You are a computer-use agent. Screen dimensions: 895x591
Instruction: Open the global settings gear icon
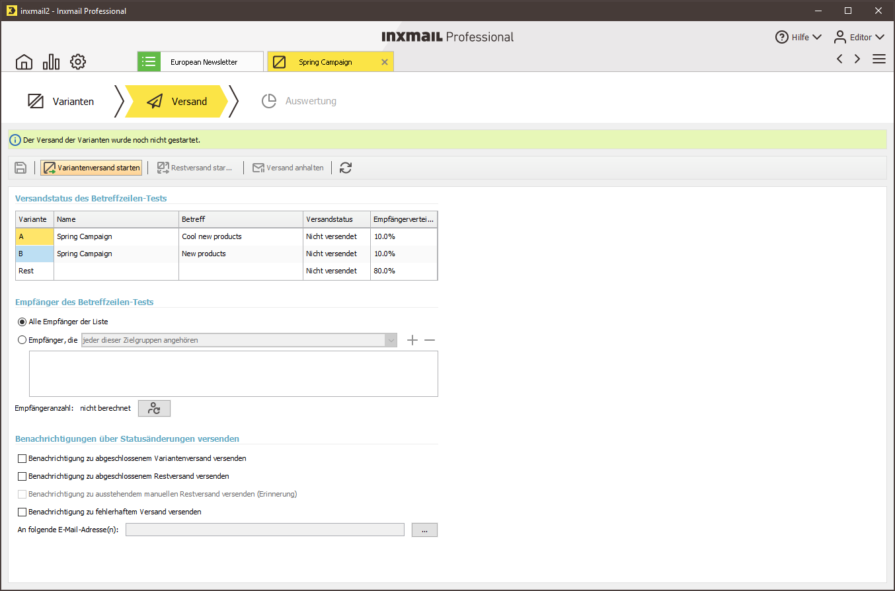78,62
